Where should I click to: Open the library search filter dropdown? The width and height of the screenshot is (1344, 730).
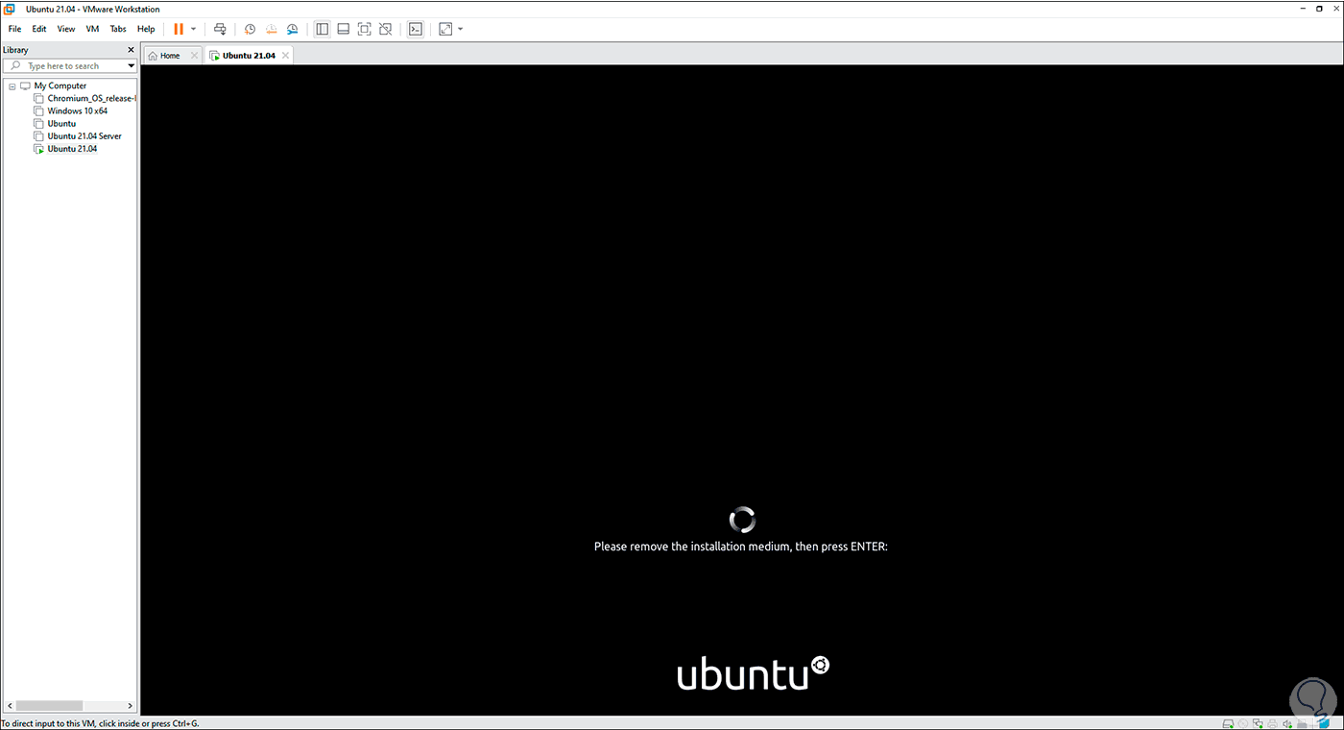(132, 66)
